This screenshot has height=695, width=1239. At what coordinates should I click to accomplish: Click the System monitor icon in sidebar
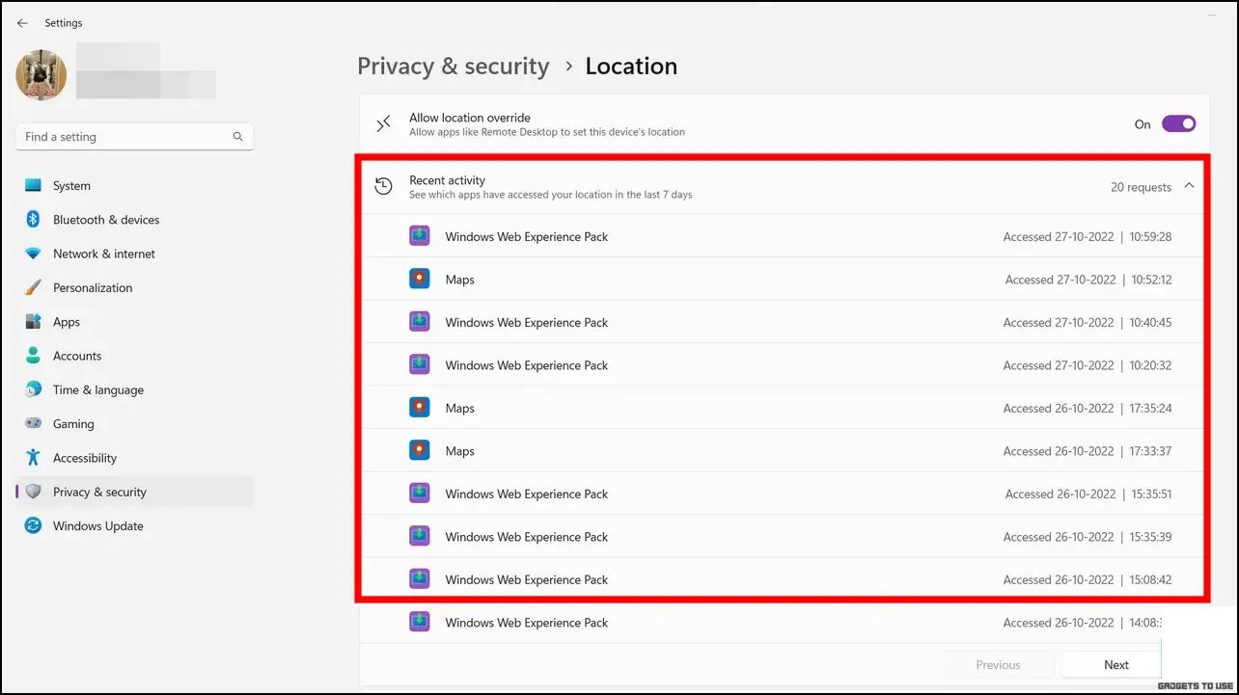(x=34, y=186)
